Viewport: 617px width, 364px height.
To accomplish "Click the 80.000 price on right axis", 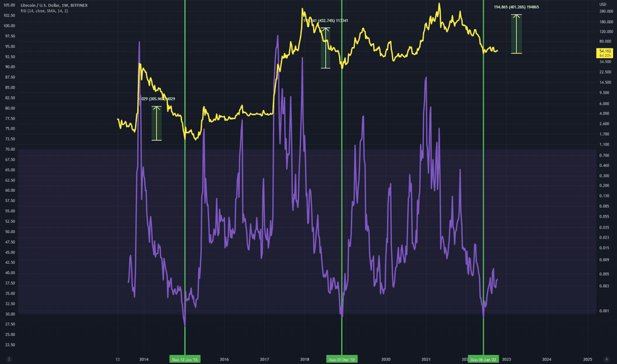I will pyautogui.click(x=605, y=41).
